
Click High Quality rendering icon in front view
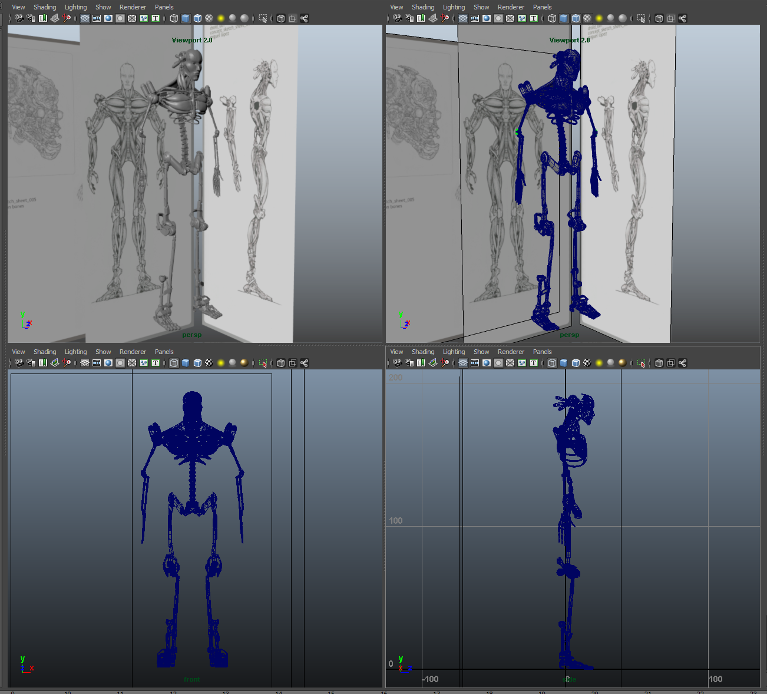(x=244, y=363)
